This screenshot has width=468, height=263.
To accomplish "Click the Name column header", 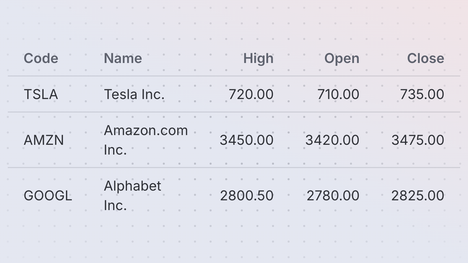I will 123,58.
